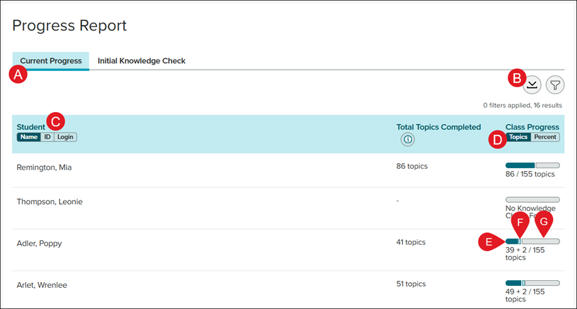Sort by the Student column header
The width and height of the screenshot is (577, 309).
(x=31, y=127)
